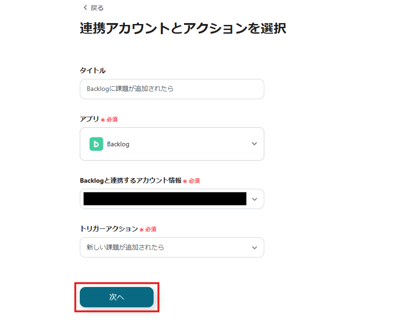Click the 戻る link
Screen dimensions: 398x323
point(96,7)
